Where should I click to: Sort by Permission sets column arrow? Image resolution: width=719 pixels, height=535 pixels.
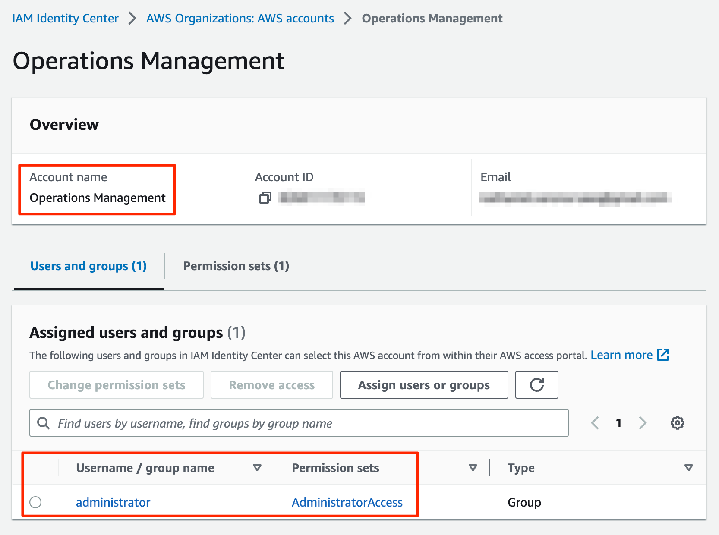tap(473, 468)
